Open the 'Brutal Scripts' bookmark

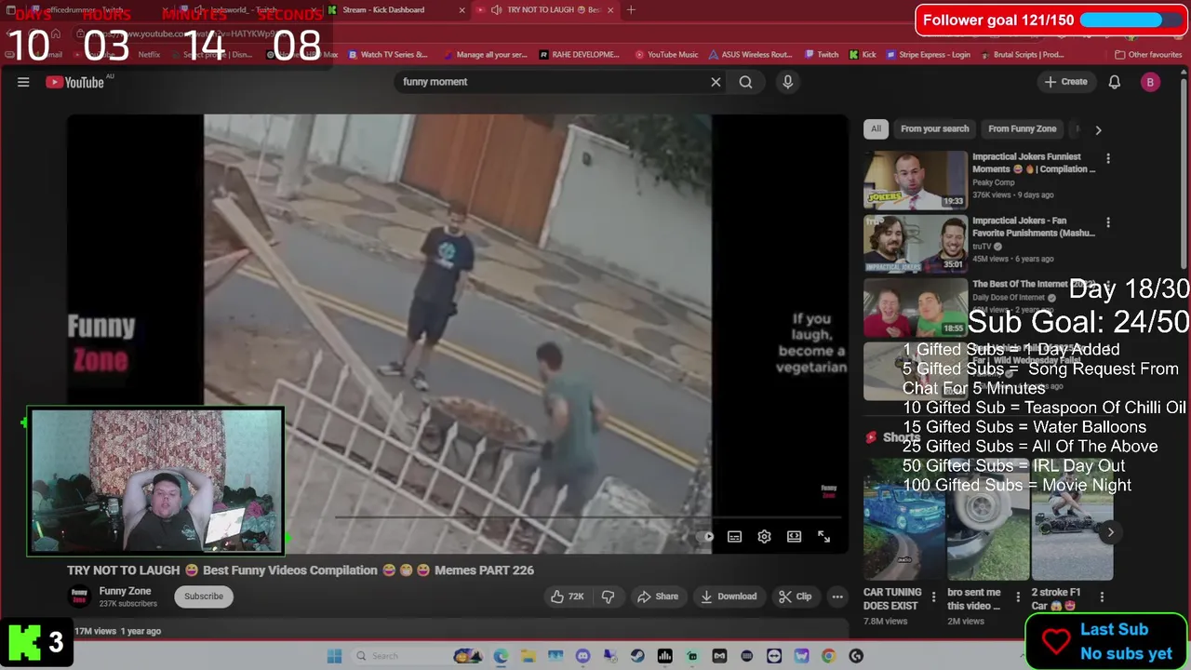tap(1021, 55)
